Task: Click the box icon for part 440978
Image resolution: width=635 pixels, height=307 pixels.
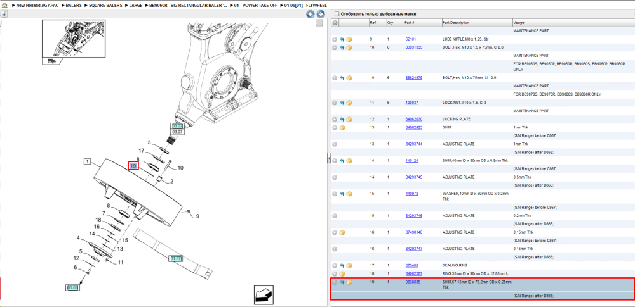Action: pyautogui.click(x=349, y=194)
